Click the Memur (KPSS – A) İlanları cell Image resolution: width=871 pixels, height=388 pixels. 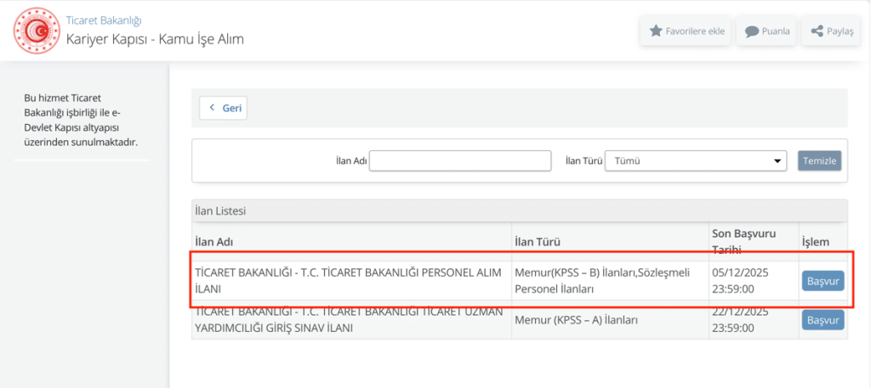coord(577,320)
